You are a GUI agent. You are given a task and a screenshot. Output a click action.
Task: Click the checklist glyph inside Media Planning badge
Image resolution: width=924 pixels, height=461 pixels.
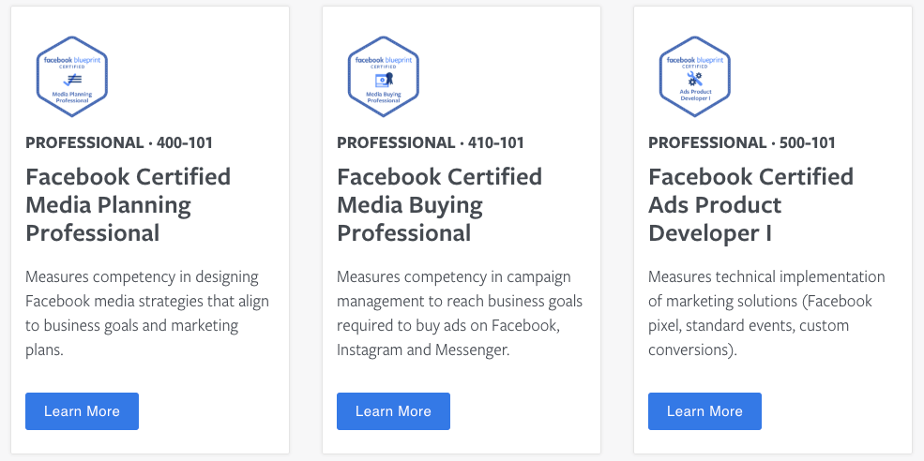[72, 80]
